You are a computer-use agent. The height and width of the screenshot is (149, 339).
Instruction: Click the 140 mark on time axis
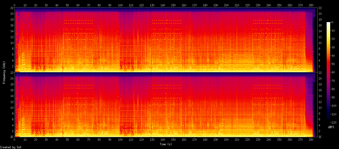[x=163, y=5]
